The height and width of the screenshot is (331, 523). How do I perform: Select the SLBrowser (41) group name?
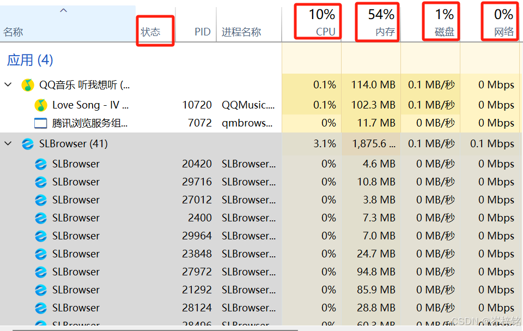coord(74,143)
